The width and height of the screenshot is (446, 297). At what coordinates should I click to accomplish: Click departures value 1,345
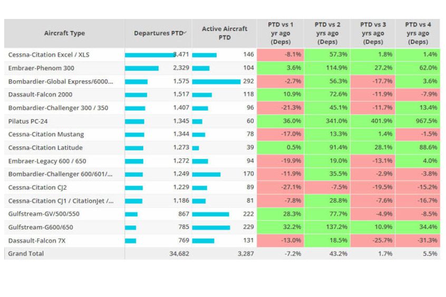coord(181,121)
